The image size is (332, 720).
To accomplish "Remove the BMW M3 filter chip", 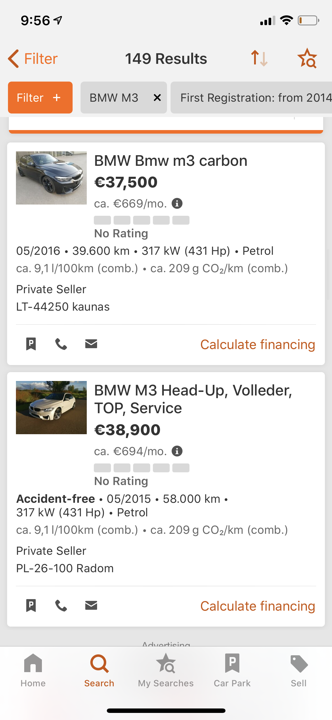I will [157, 98].
